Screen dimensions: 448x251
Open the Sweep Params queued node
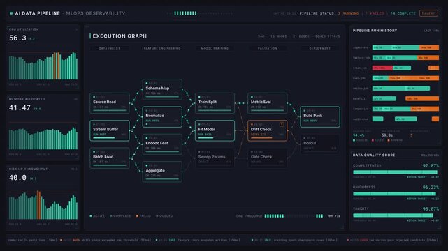coord(215,158)
